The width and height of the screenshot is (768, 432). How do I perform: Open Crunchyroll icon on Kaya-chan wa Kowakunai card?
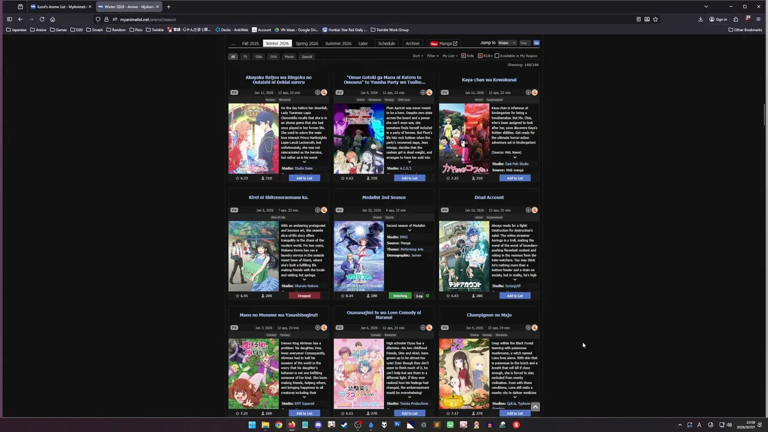point(535,92)
